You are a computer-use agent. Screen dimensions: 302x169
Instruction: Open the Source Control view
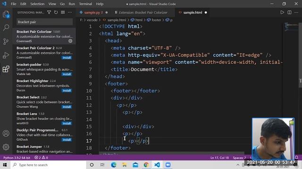[6, 41]
